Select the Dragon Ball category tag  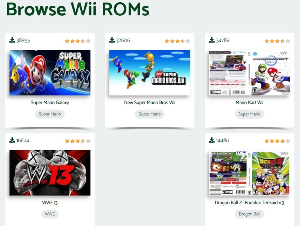(x=249, y=214)
